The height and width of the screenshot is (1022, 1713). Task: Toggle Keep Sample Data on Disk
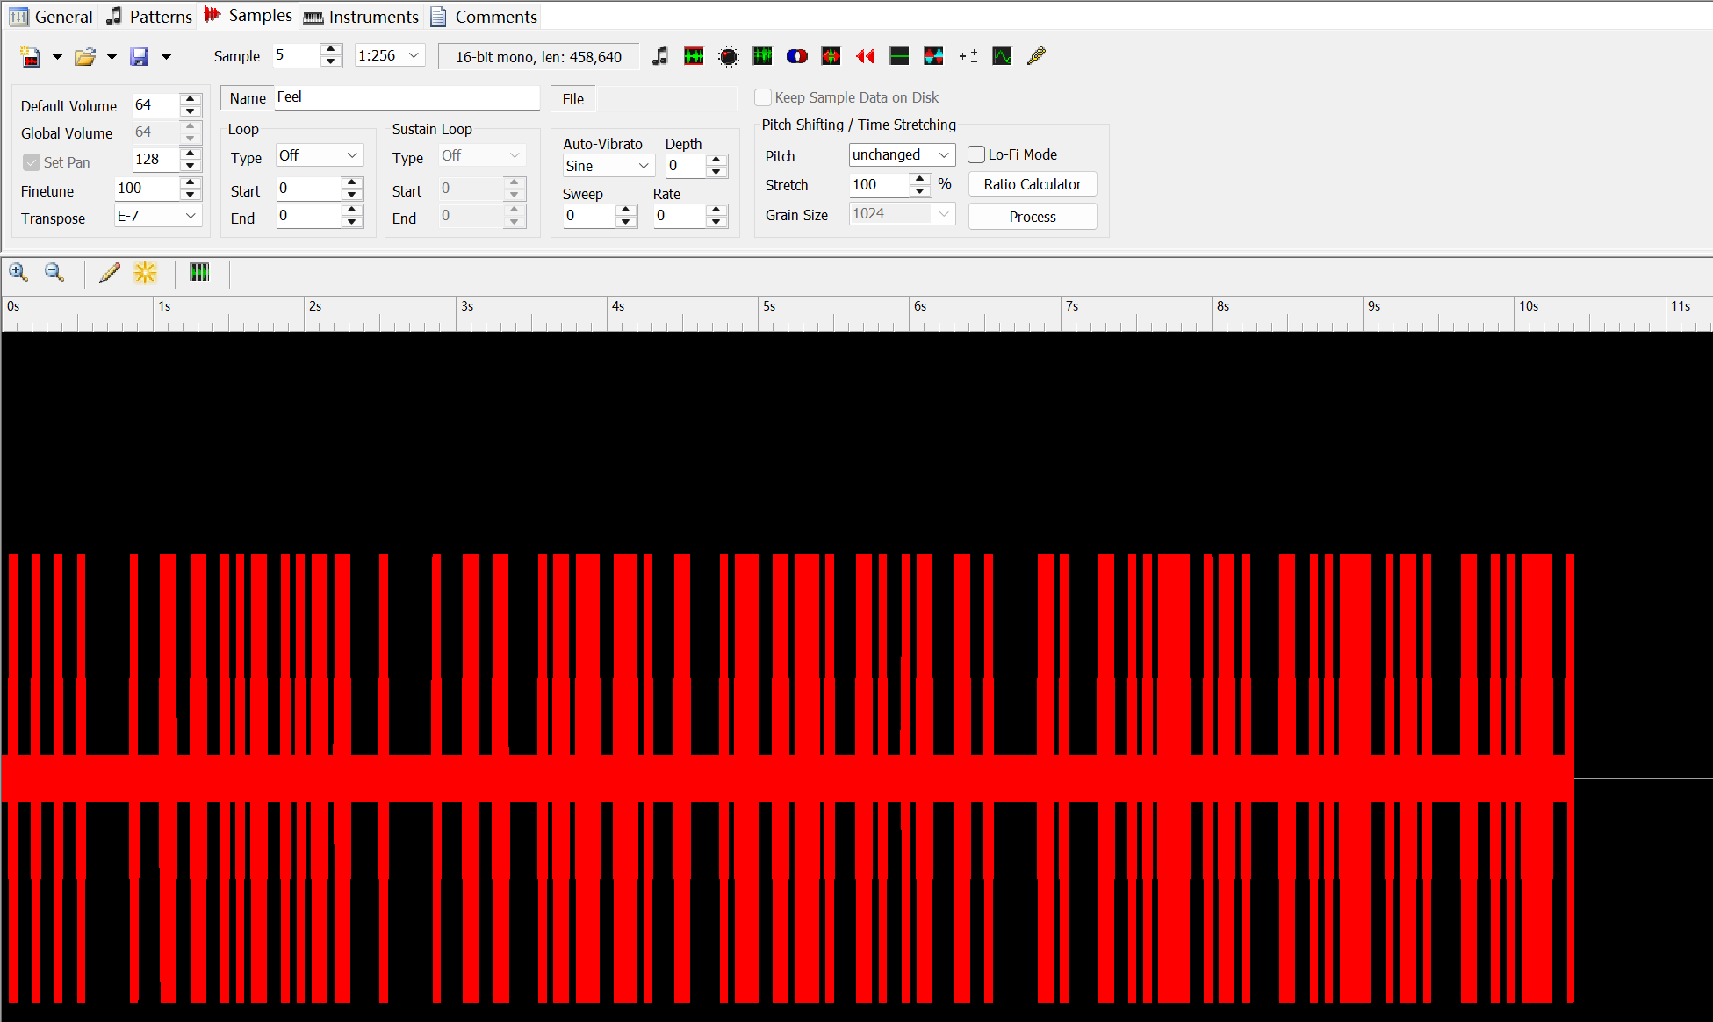tap(763, 97)
